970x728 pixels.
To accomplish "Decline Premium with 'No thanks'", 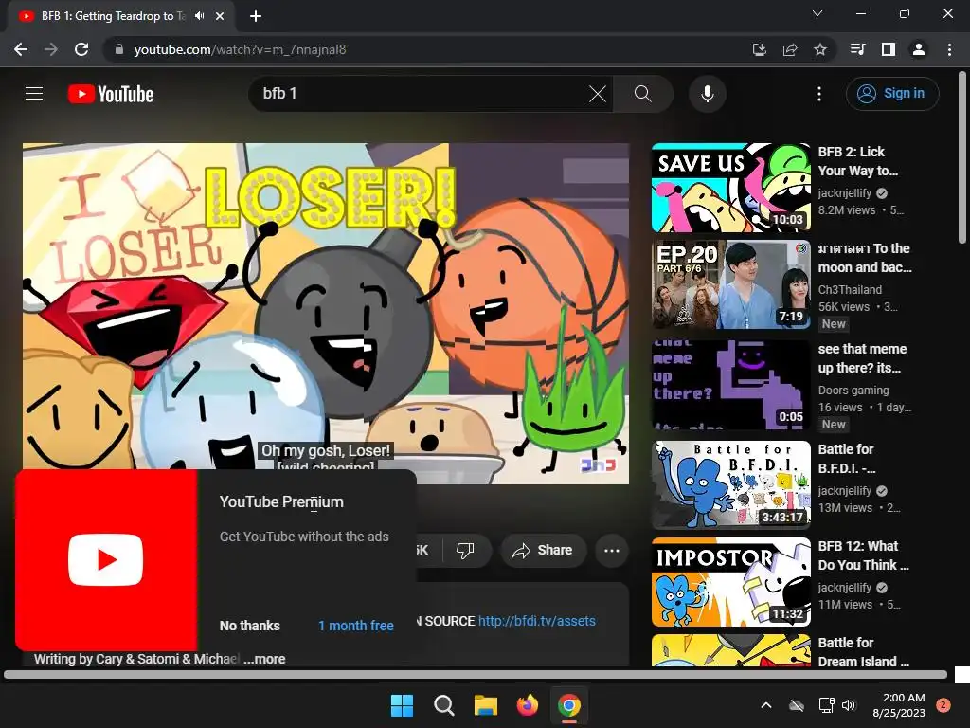I will click(x=250, y=626).
